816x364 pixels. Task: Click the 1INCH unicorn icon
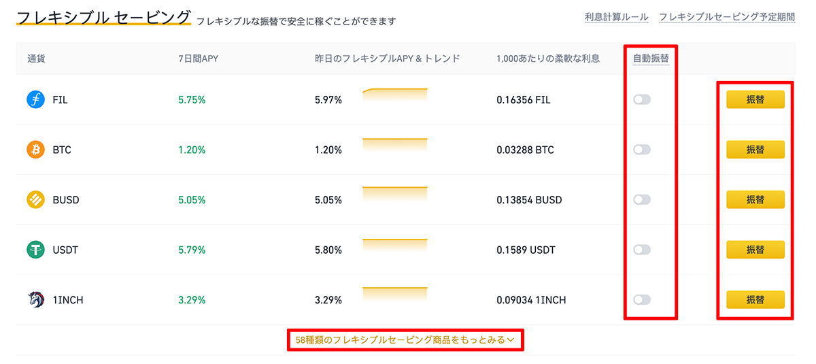[35, 300]
